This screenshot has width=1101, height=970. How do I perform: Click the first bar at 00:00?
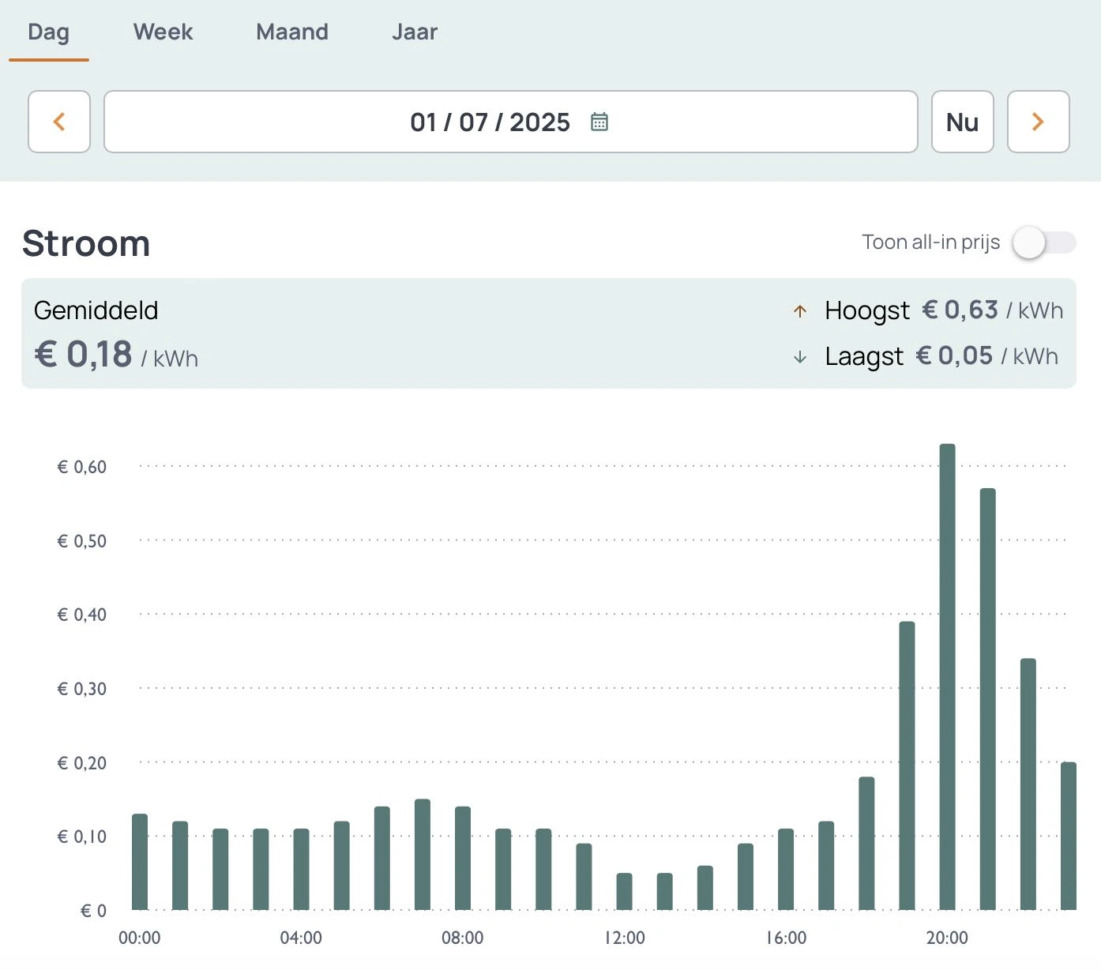(x=139, y=861)
